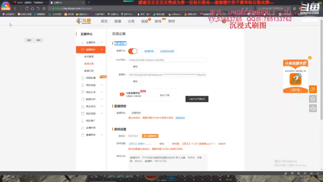The width and height of the screenshot is (323, 182).
Task: Click the 我的公会 shield icon
Action: coord(83,92)
